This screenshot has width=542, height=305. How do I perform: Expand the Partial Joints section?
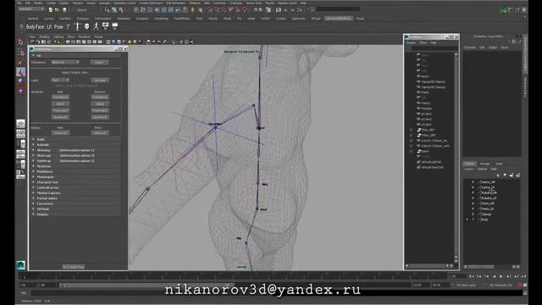coord(75,198)
